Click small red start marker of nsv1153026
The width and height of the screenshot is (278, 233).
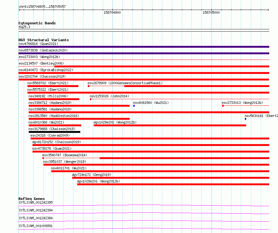tap(91, 99)
